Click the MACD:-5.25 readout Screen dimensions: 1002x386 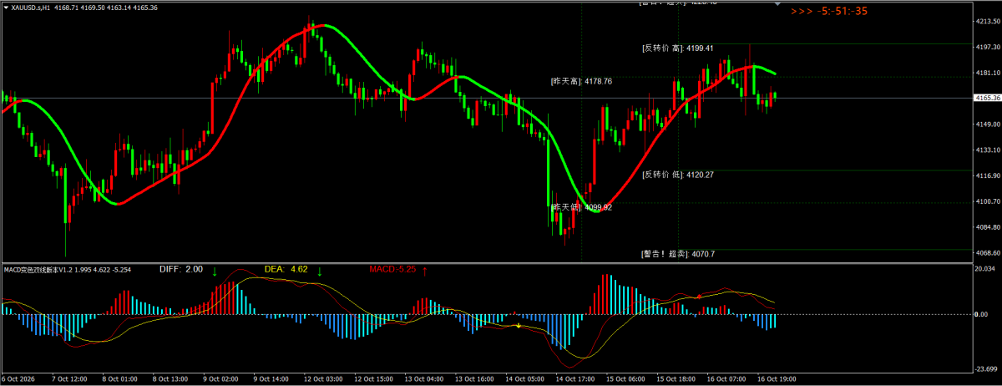point(392,270)
